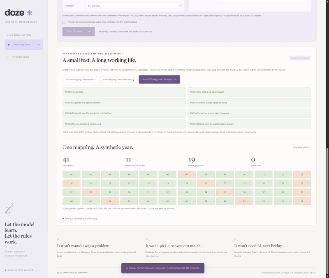This screenshot has height=278, width=329.
Task: Select week 21 tile
Action: tap(206, 183)
